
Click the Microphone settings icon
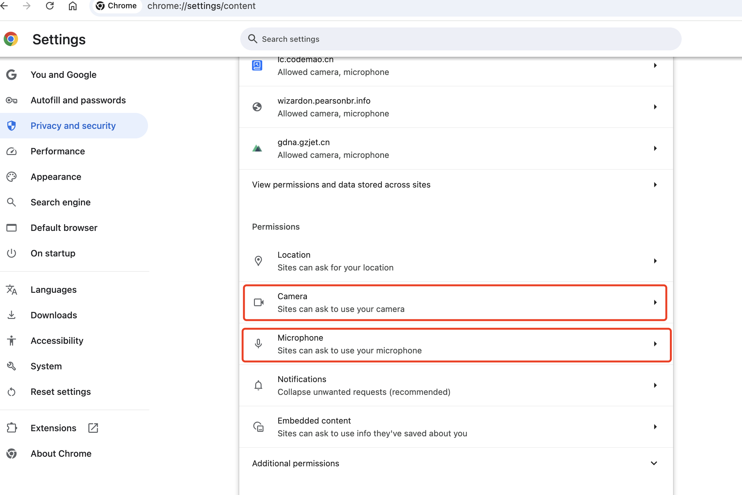(258, 344)
